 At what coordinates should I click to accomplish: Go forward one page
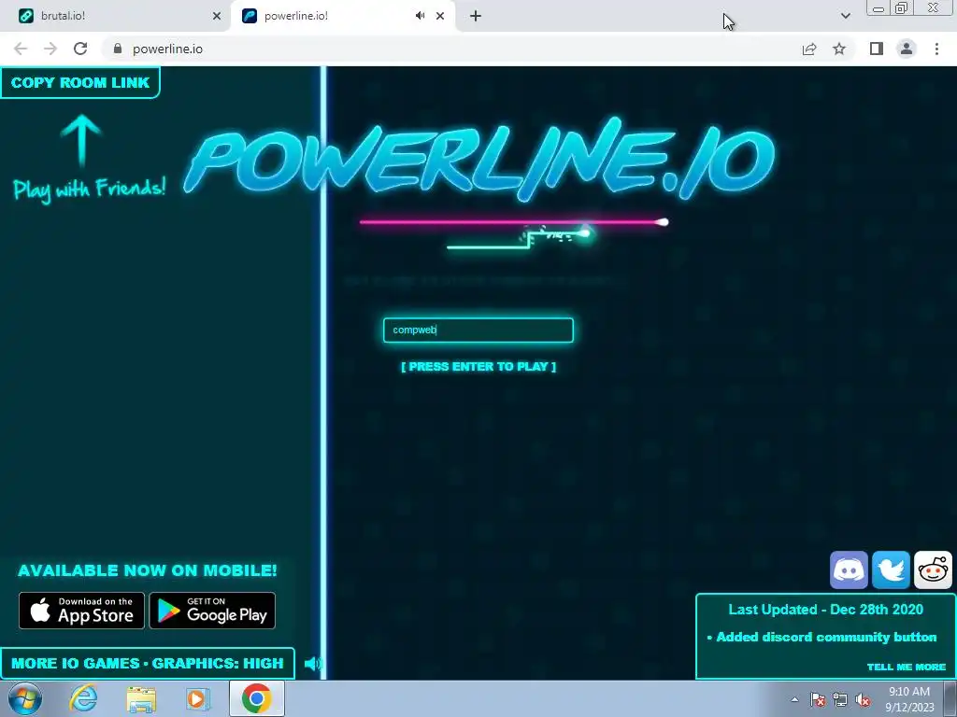coord(50,49)
